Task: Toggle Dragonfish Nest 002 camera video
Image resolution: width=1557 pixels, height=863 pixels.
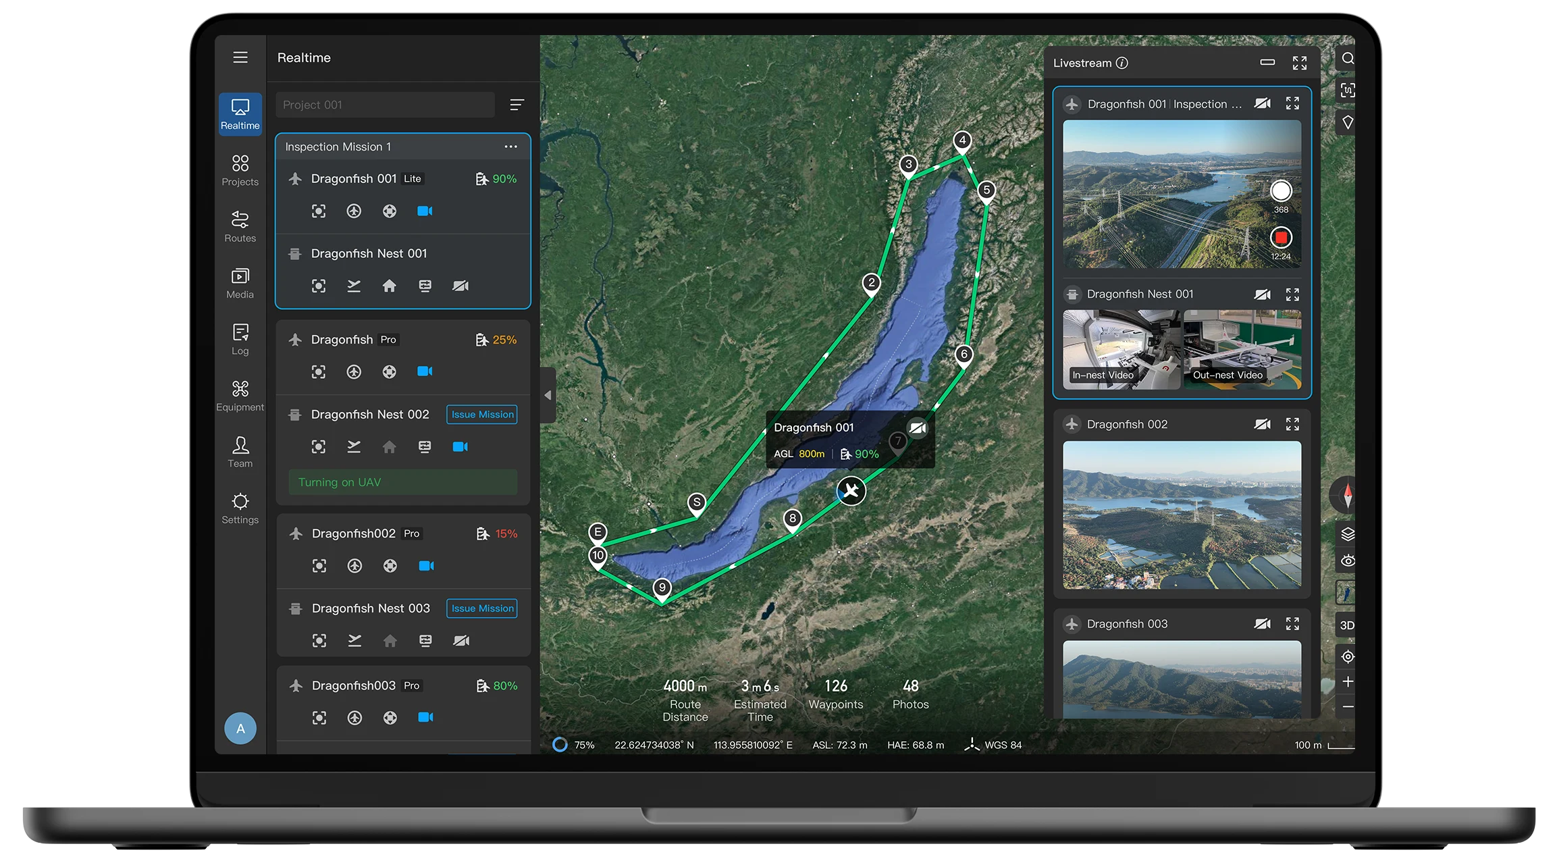Action: coord(460,447)
